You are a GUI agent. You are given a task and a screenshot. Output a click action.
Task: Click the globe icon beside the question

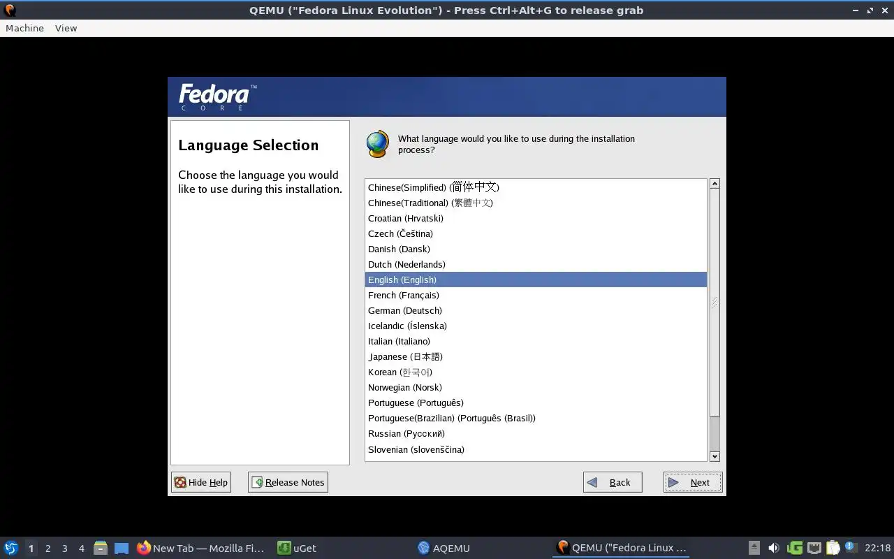(x=377, y=144)
